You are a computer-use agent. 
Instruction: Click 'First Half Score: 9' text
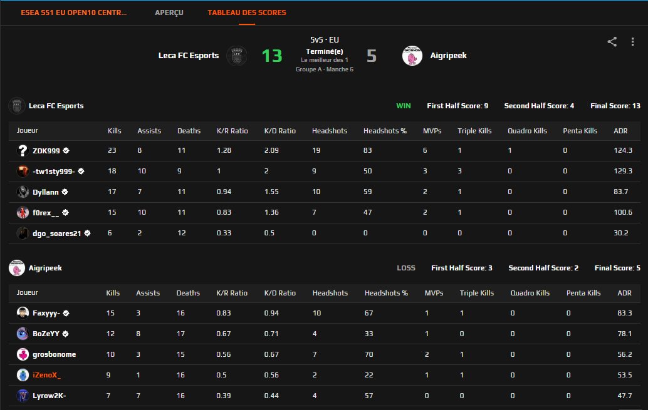click(x=457, y=106)
